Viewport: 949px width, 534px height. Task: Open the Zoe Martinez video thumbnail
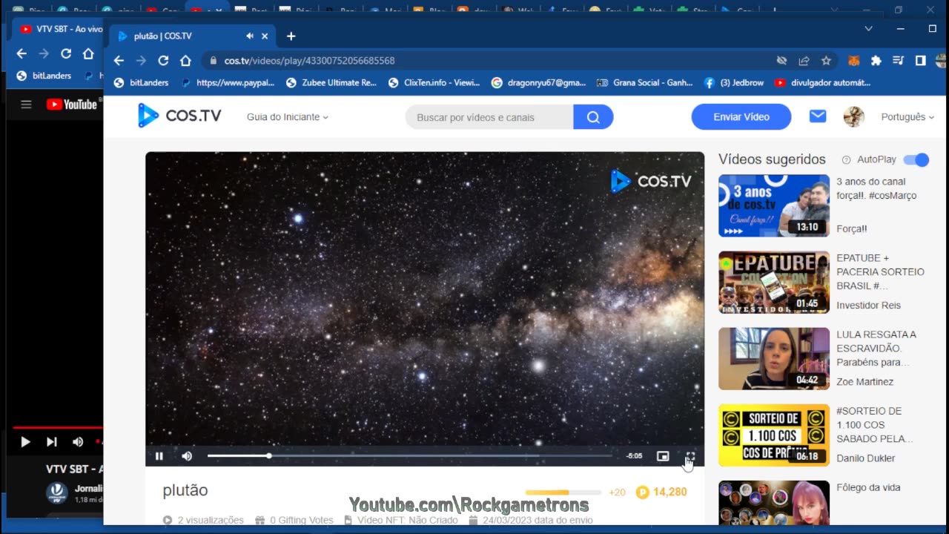774,358
